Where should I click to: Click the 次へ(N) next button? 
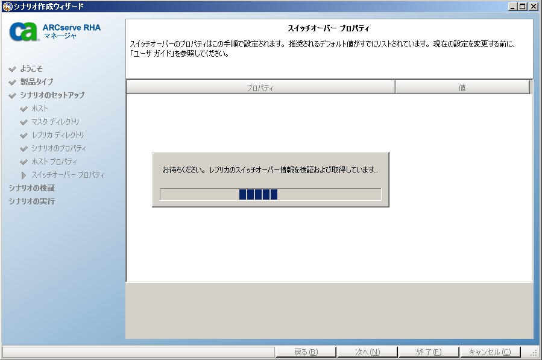pos(367,352)
